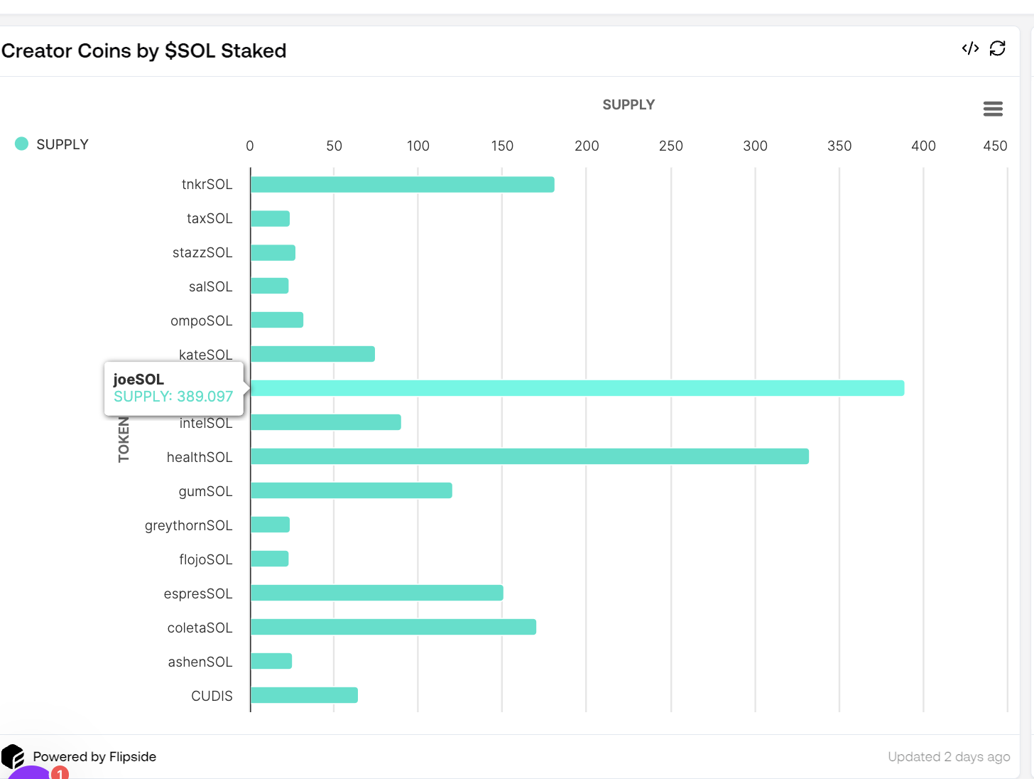Screen dimensions: 1034x779
Task: Click the healthSOL bar
Action: tap(529, 456)
